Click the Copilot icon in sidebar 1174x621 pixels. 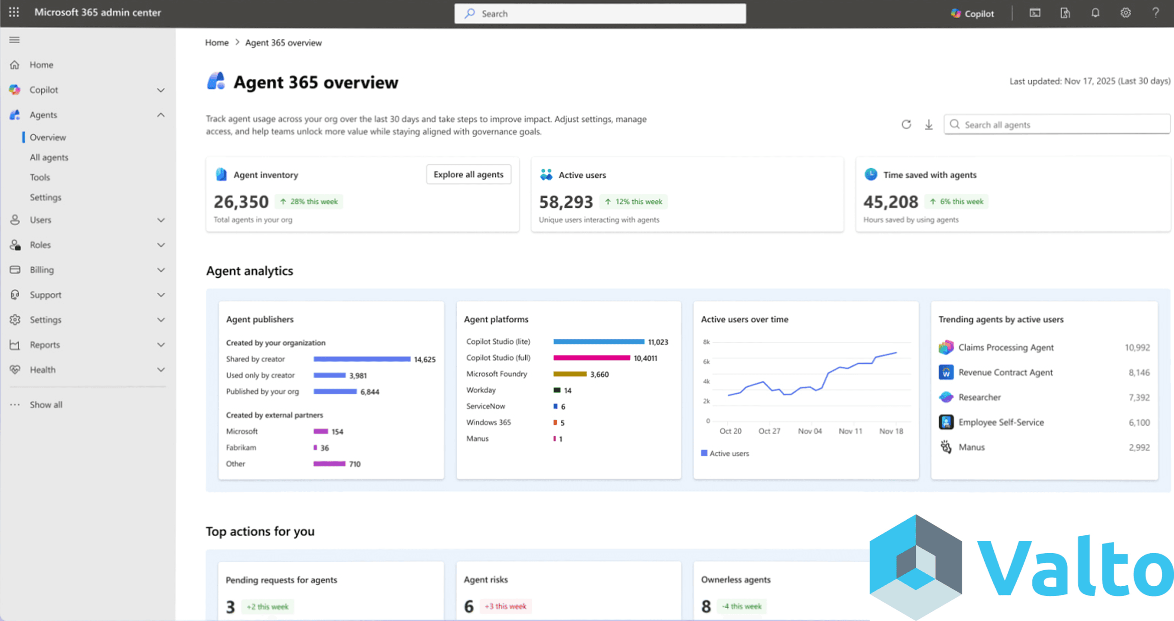(15, 90)
